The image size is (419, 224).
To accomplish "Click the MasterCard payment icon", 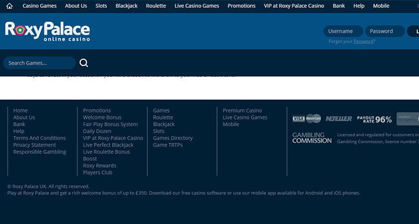I will pos(313,118).
